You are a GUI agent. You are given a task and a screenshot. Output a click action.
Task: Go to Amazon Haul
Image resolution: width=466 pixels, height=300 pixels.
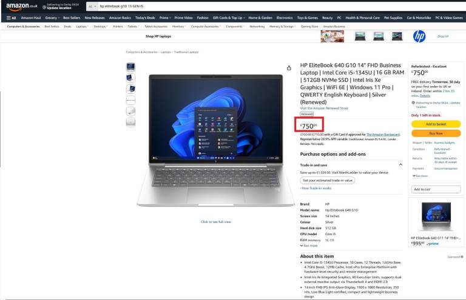tap(31, 18)
